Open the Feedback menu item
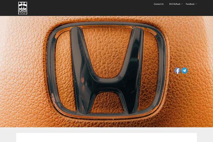The image size is (213, 142). point(190,4)
